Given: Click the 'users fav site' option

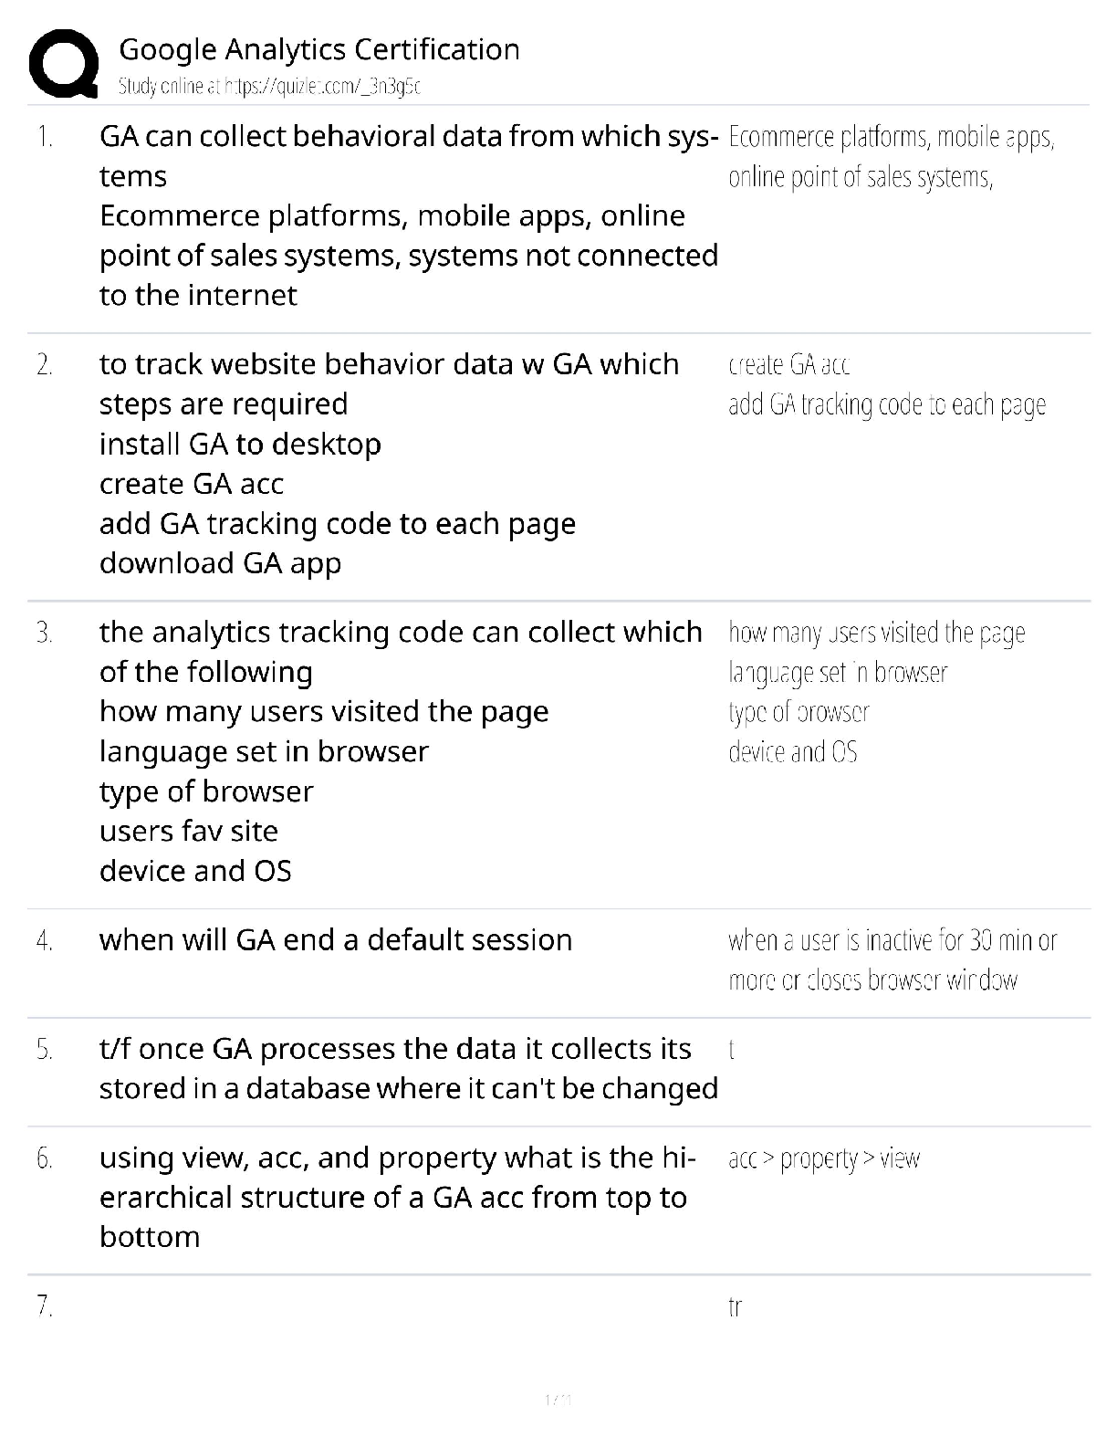Looking at the screenshot, I should pyautogui.click(x=189, y=832).
